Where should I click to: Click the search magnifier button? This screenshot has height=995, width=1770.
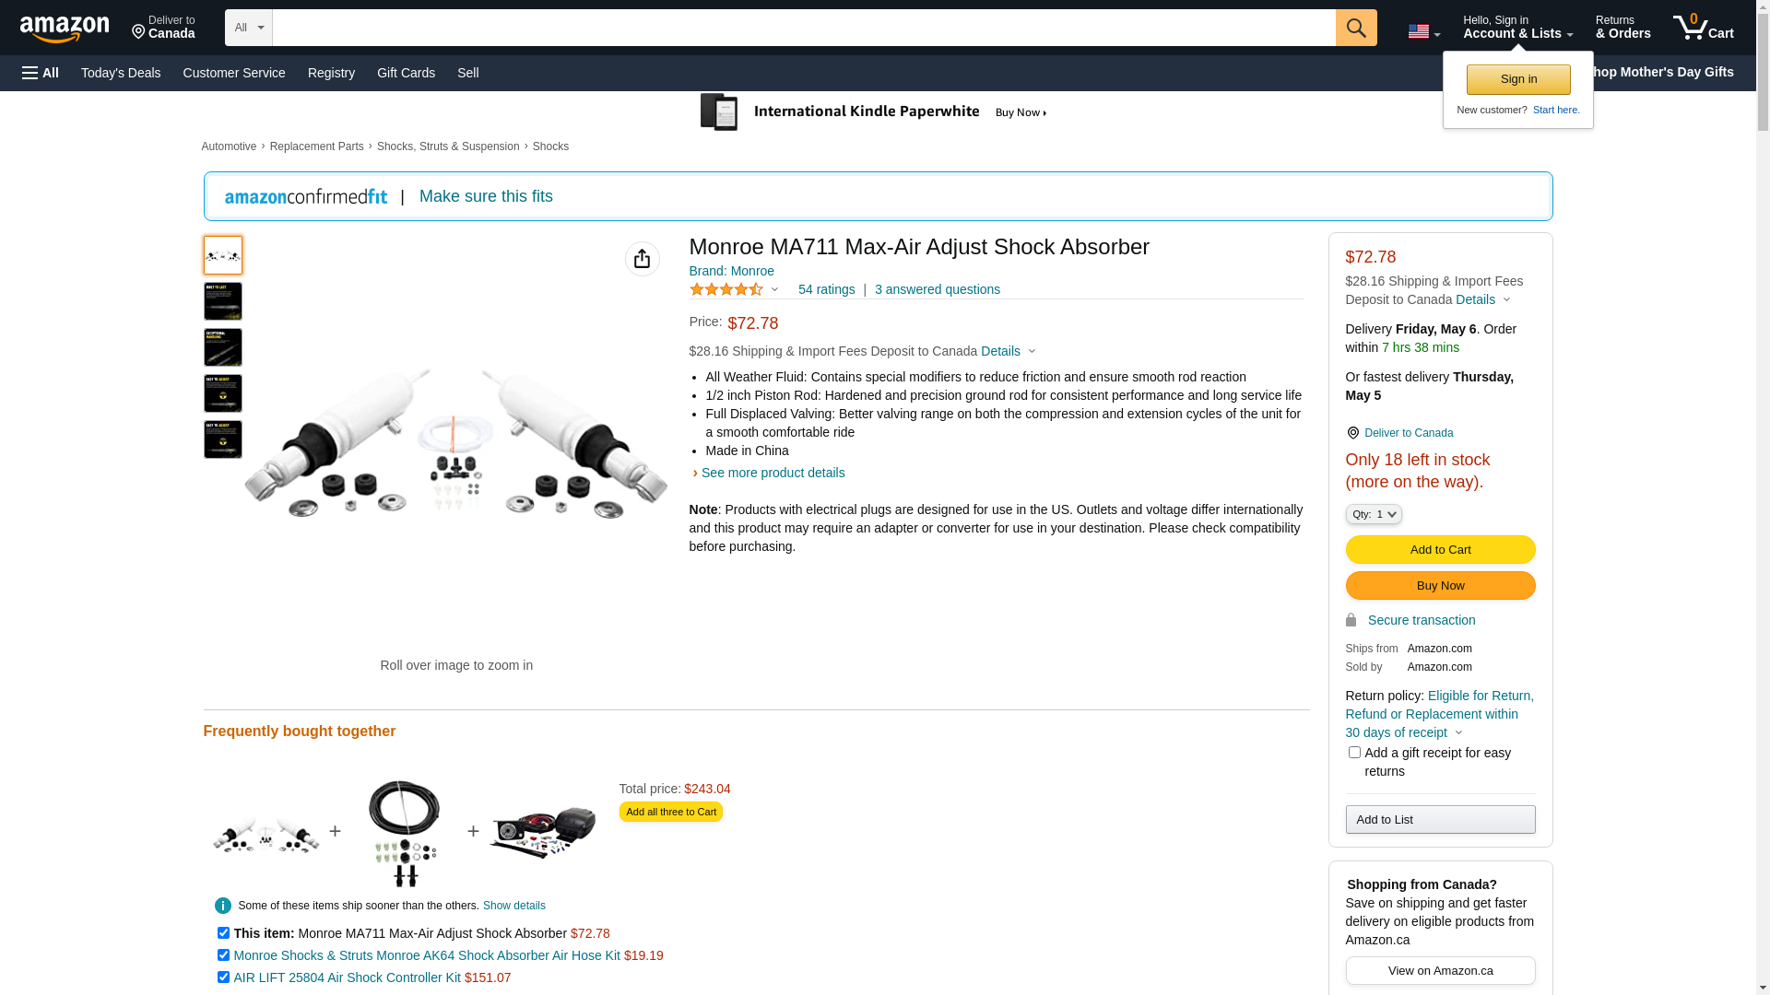1356,28
